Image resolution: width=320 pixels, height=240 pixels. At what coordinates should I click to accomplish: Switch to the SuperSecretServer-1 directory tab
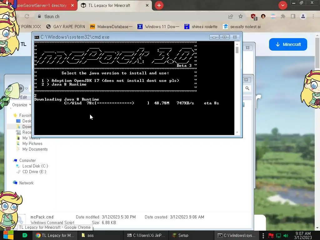point(42,6)
